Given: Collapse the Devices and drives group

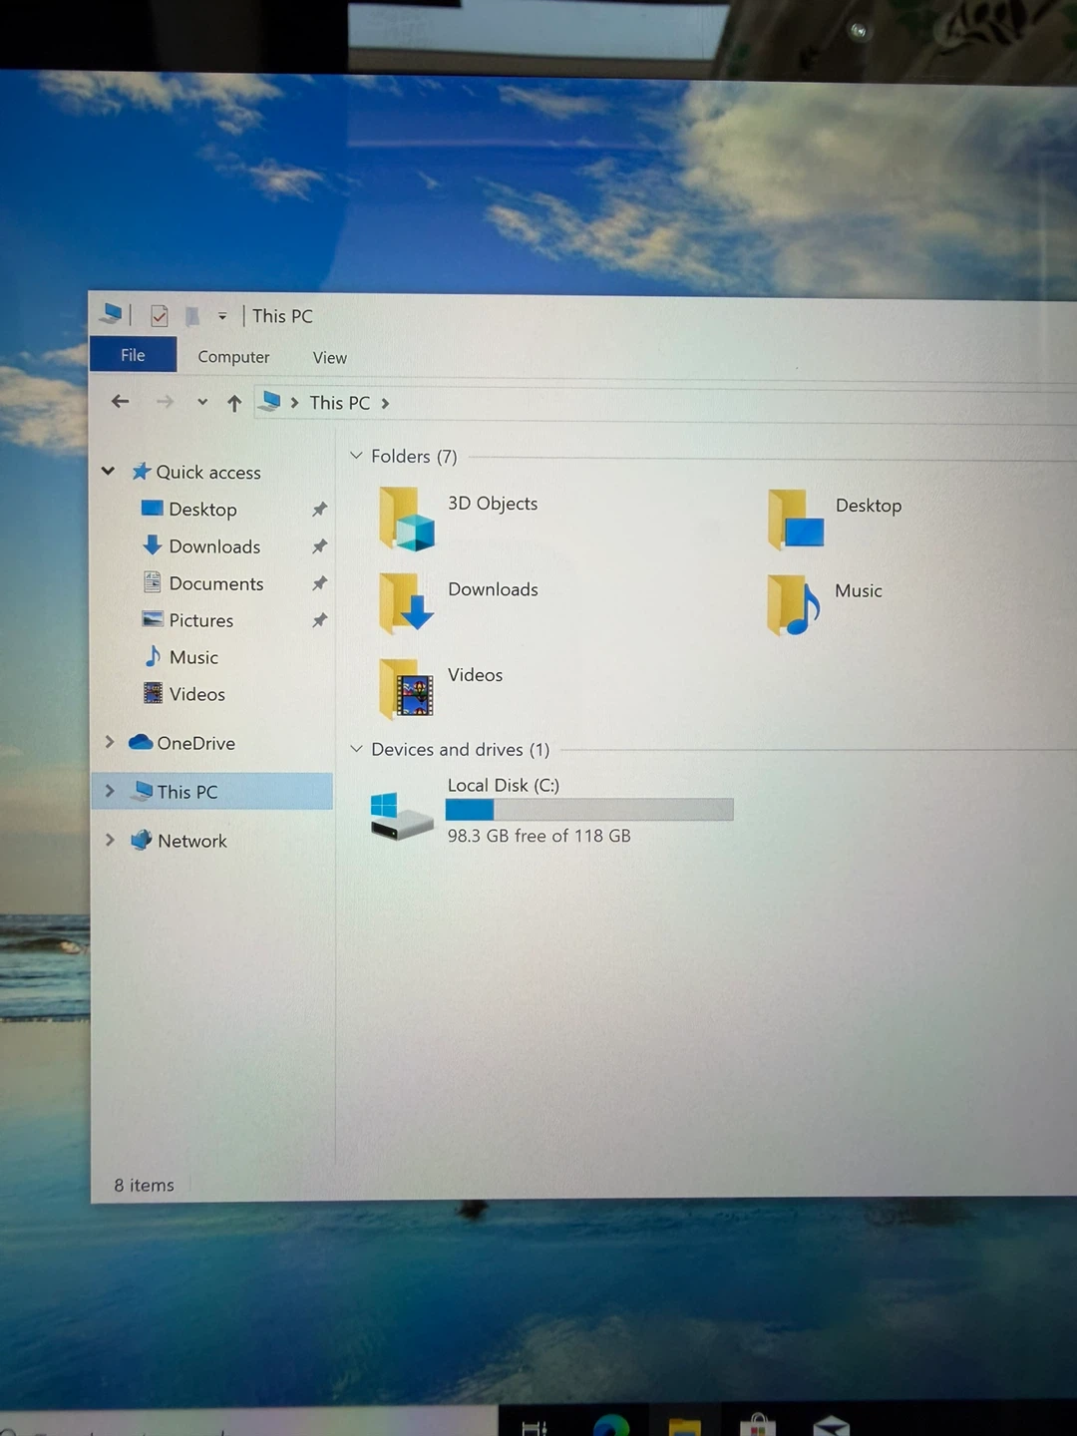Looking at the screenshot, I should click(x=356, y=748).
